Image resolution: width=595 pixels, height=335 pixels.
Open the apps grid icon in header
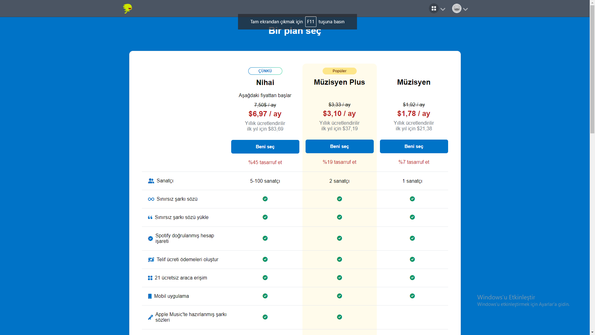tap(434, 8)
